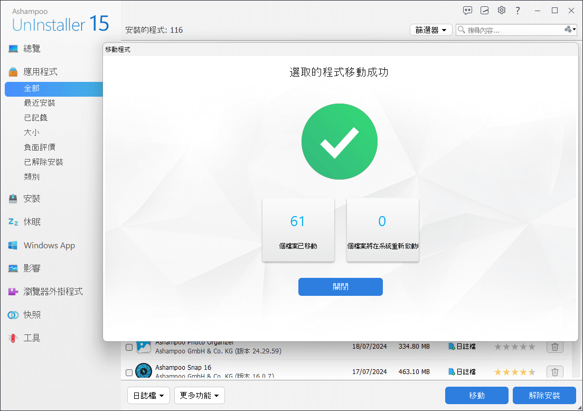The width and height of the screenshot is (583, 411).
Task: Select 最近安裝 in the sidebar
Action: pyautogui.click(x=40, y=103)
